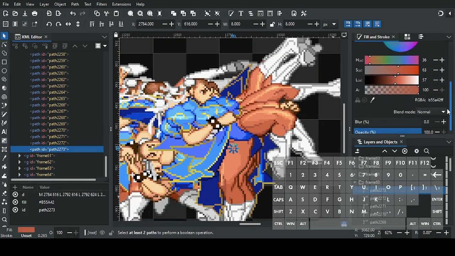Screen dimensions: 455x256
Task: Undo the last action
Action: click(x=73, y=14)
